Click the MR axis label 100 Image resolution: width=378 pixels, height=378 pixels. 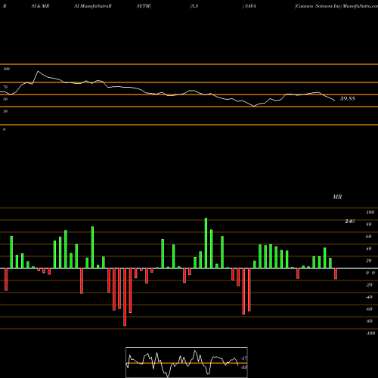point(370,212)
